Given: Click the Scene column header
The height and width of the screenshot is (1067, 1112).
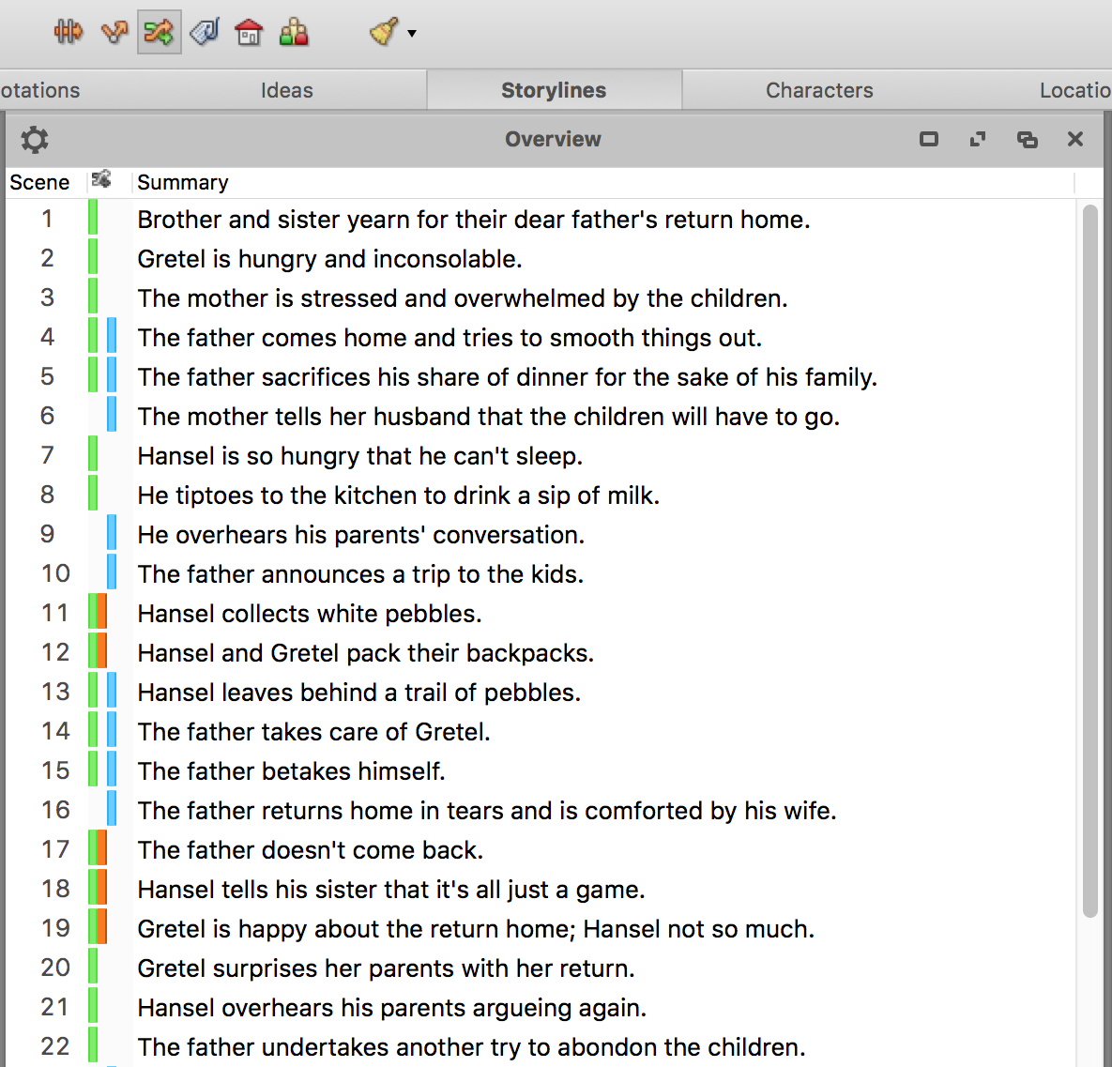Looking at the screenshot, I should [39, 182].
